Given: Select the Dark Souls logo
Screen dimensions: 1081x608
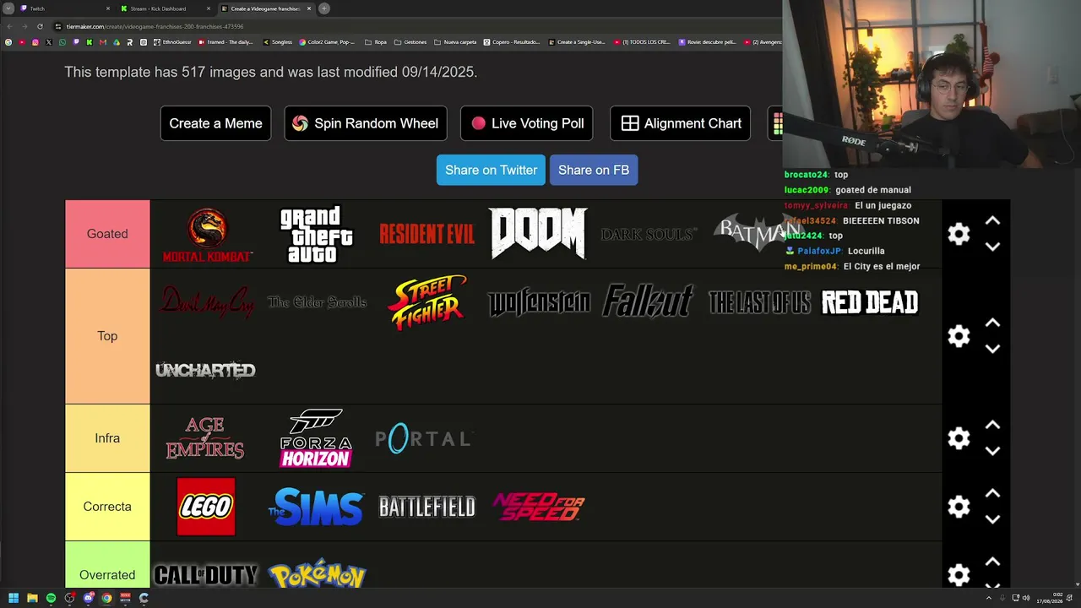Looking at the screenshot, I should pyautogui.click(x=649, y=234).
